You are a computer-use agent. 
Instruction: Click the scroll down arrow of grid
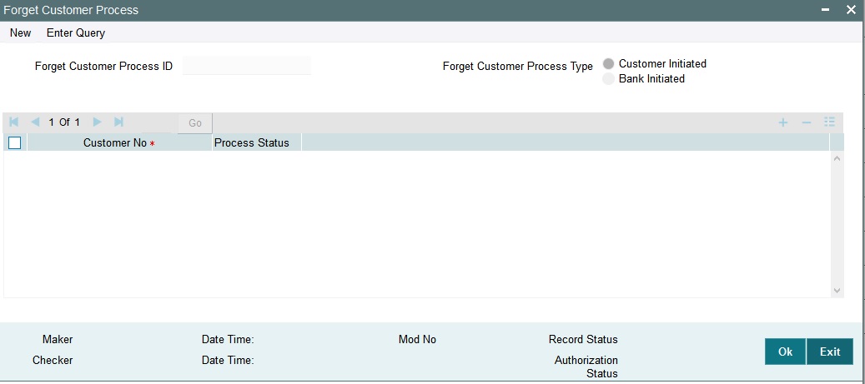click(x=837, y=291)
